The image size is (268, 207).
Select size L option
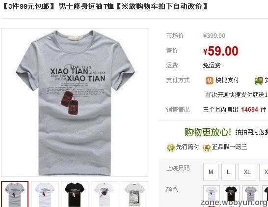coord(228,172)
